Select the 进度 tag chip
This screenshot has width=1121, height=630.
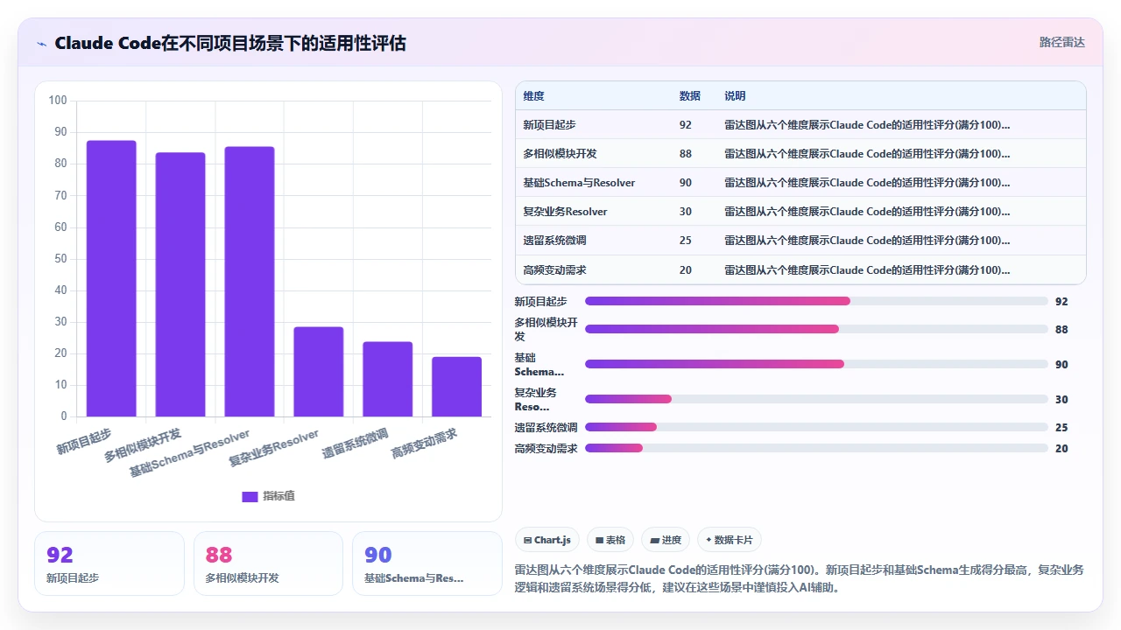click(x=666, y=540)
